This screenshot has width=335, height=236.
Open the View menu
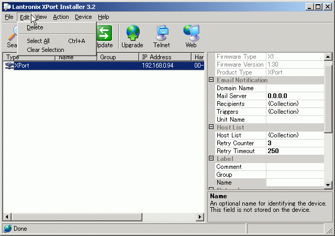[41, 17]
